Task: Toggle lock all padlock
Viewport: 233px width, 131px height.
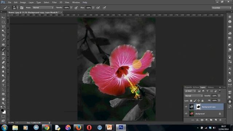Action: pyautogui.click(x=202, y=101)
